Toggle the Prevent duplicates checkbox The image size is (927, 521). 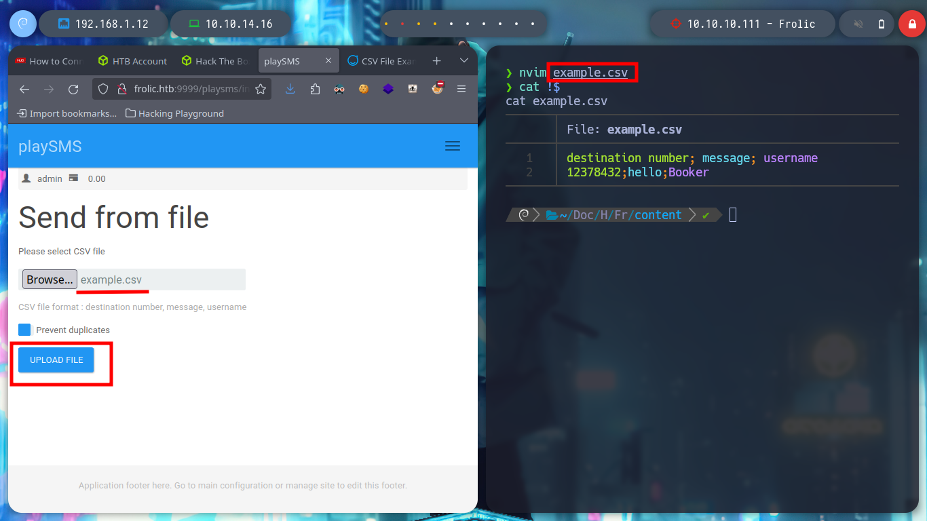click(24, 330)
